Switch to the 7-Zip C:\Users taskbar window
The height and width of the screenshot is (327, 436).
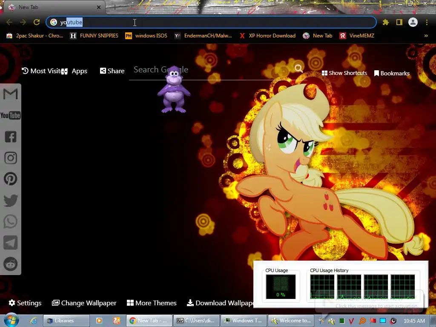196,321
